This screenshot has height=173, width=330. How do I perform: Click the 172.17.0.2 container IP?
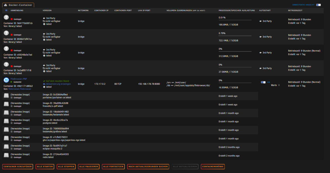pyautogui.click(x=100, y=84)
